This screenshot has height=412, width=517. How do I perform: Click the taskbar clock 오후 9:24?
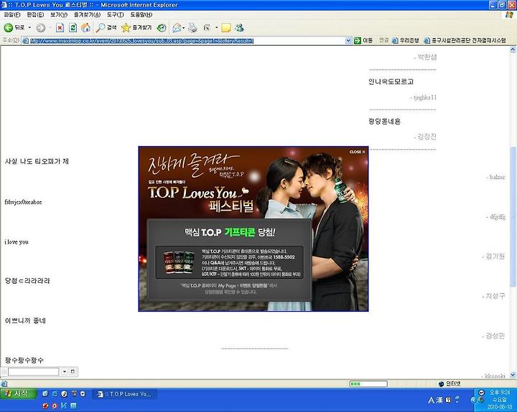[500, 392]
